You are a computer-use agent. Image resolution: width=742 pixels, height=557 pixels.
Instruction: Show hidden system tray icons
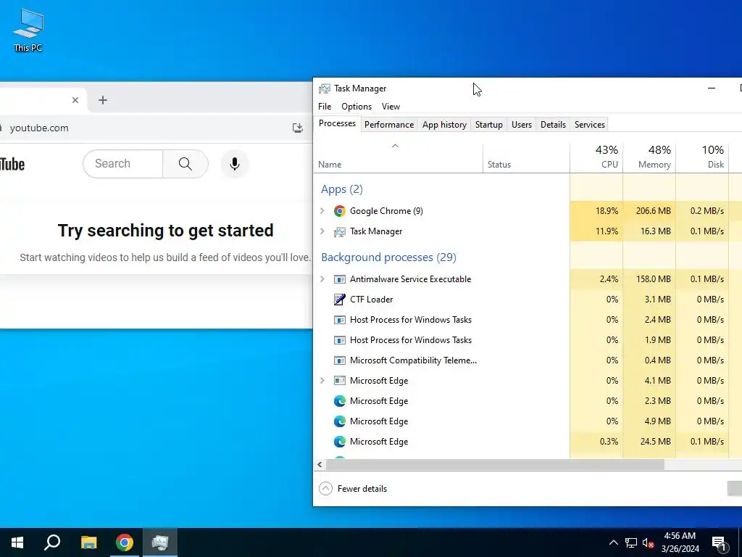(613, 542)
